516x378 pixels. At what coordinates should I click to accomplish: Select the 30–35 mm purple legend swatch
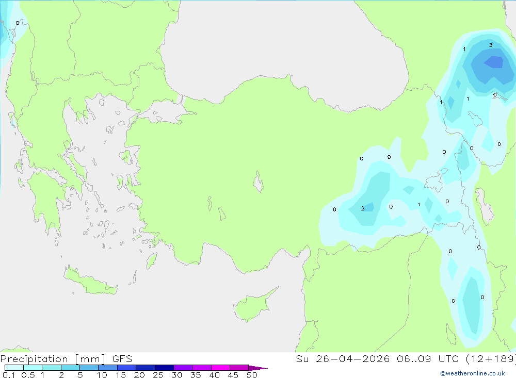click(183, 368)
